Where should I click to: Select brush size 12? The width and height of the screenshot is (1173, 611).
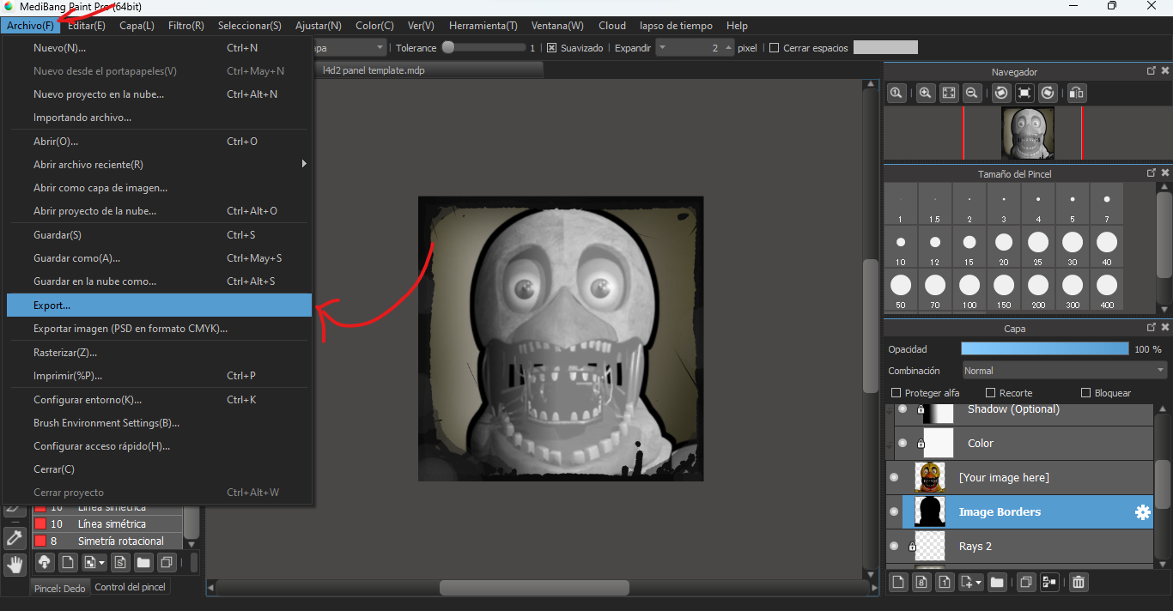pos(935,247)
